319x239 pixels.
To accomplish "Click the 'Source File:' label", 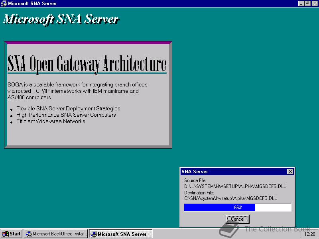I will (x=195, y=180).
